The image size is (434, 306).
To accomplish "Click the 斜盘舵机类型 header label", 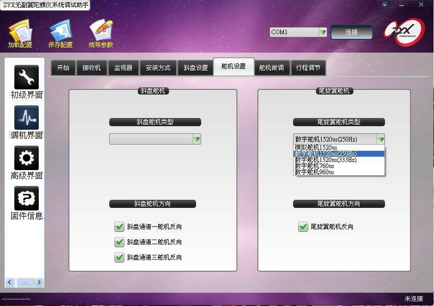I will 155,122.
